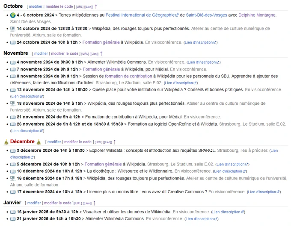This screenshot has height=227, width=291.
Task: Open Formation générale link for 24 octobre
Action: pos(101,42)
